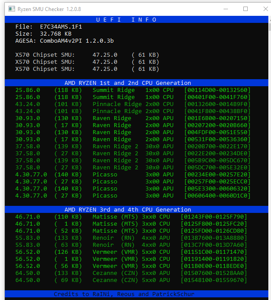Click address '[01387600-013A8880]' of Renoir

(x=214, y=238)
